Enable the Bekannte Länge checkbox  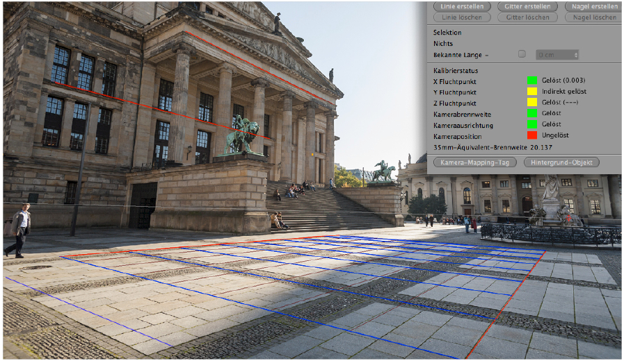[522, 54]
